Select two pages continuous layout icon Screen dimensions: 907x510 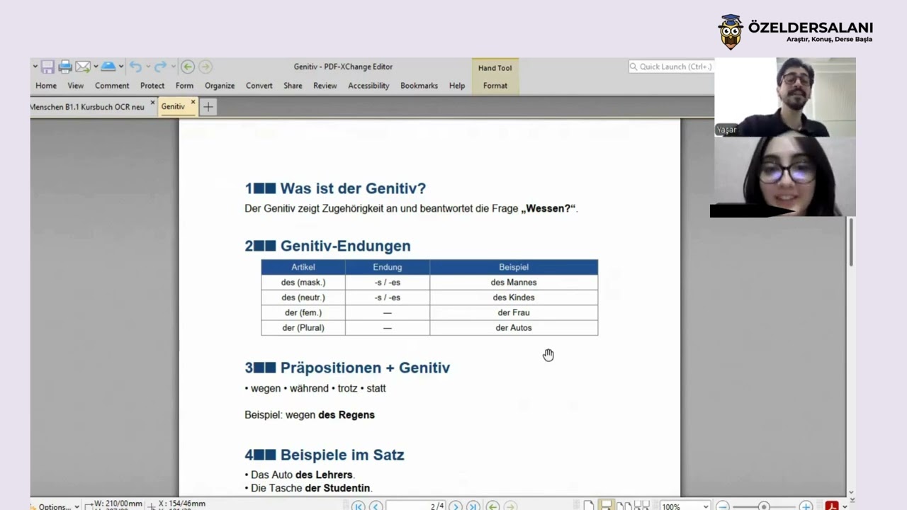pyautogui.click(x=641, y=506)
